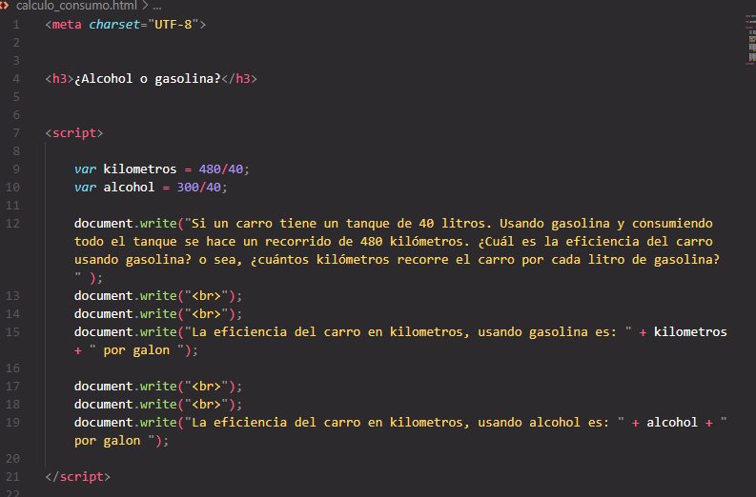Click the "<br>" string on line 14
The image size is (756, 497).
tap(206, 314)
